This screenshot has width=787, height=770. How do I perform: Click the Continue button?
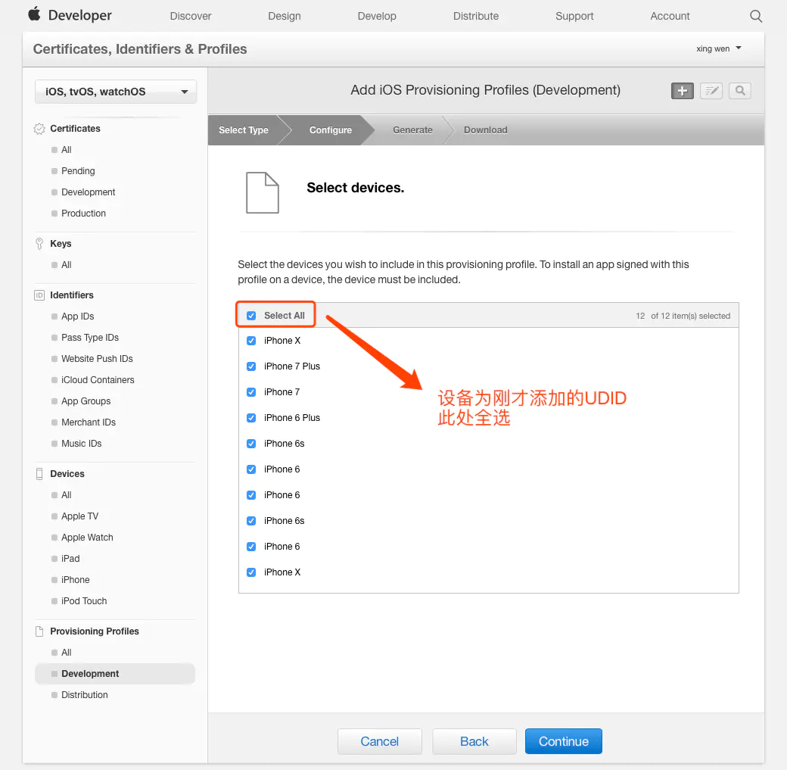tap(564, 741)
